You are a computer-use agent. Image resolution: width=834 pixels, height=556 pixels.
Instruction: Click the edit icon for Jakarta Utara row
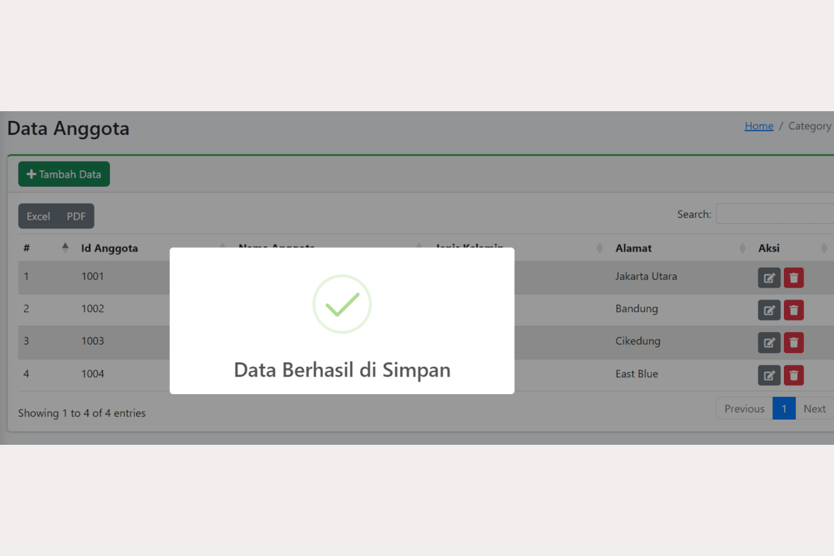point(769,278)
